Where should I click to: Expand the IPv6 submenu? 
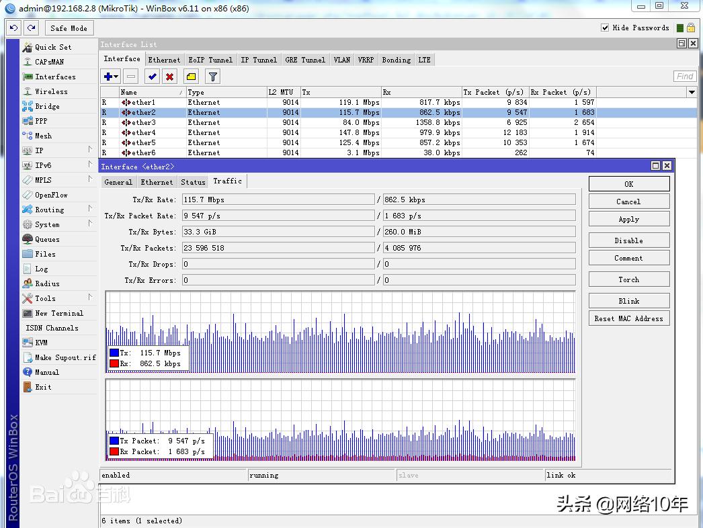pyautogui.click(x=90, y=165)
